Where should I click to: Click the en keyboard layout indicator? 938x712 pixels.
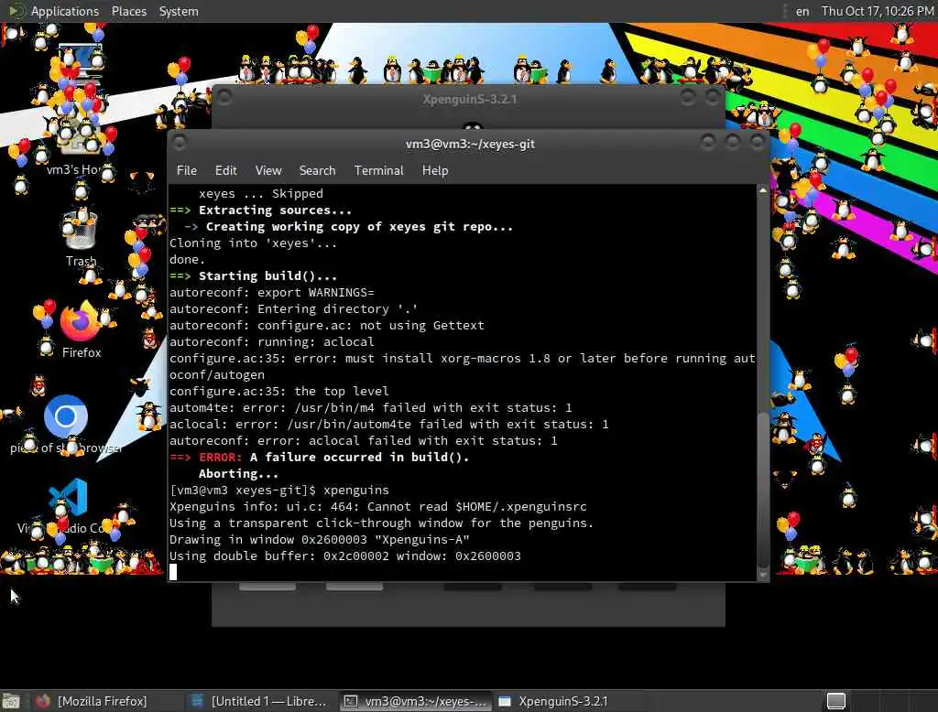pos(802,11)
